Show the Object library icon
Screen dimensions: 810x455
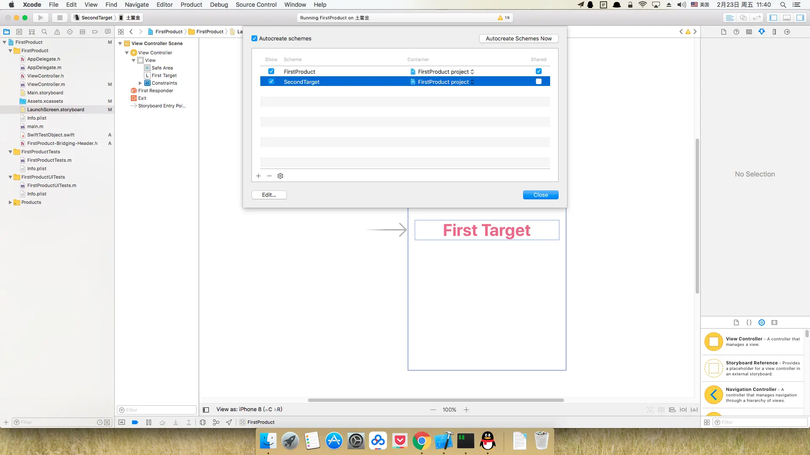click(x=761, y=323)
